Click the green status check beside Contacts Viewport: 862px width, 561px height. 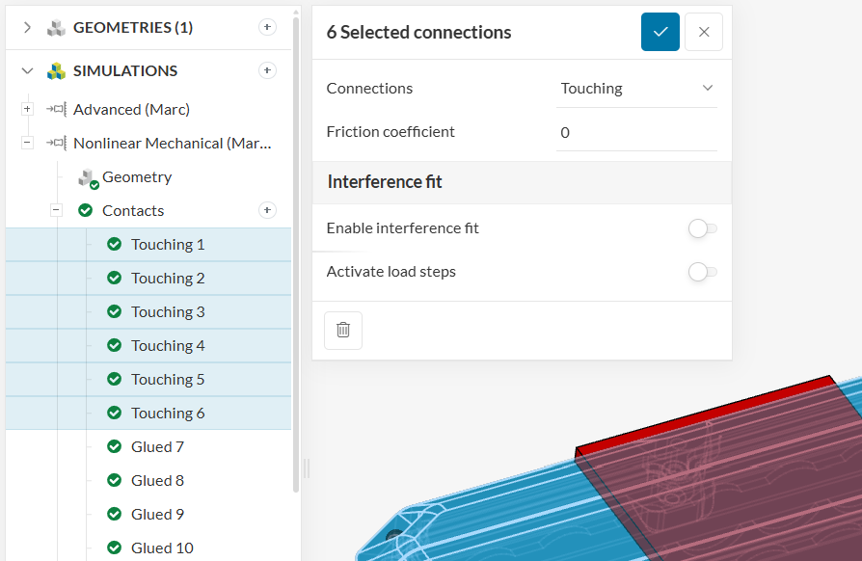click(85, 210)
